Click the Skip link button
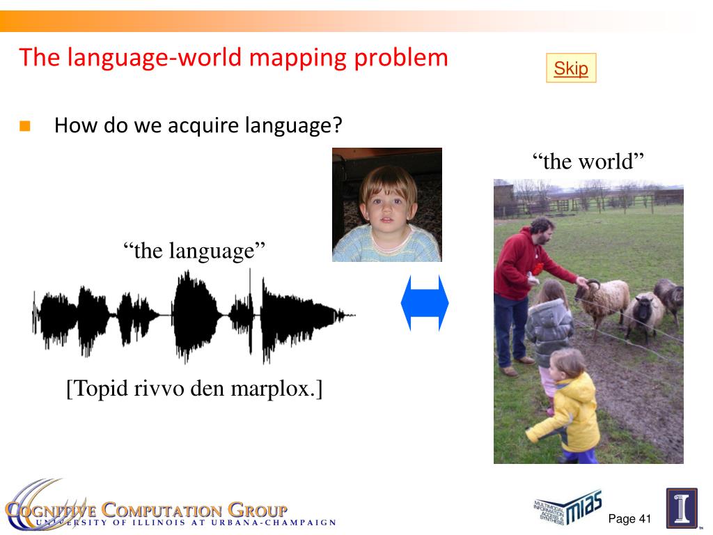Image resolution: width=713 pixels, height=535 pixels. tap(571, 68)
